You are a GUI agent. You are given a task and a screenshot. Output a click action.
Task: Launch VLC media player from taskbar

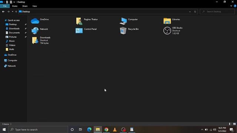pyautogui.click(x=115, y=130)
